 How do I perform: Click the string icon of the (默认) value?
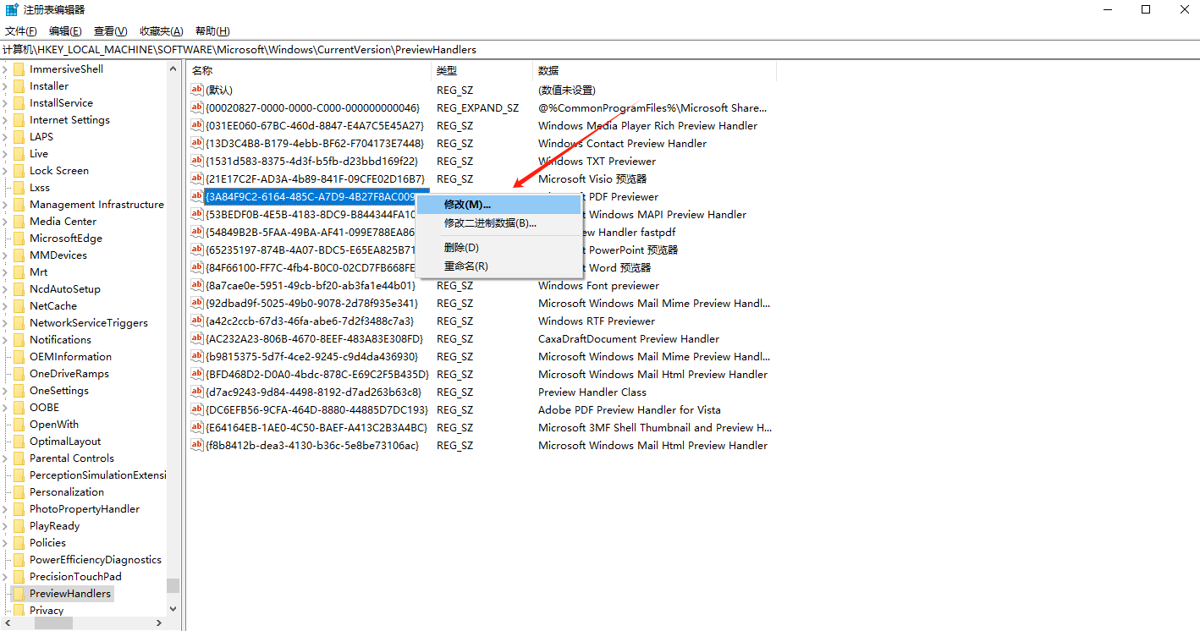[197, 90]
